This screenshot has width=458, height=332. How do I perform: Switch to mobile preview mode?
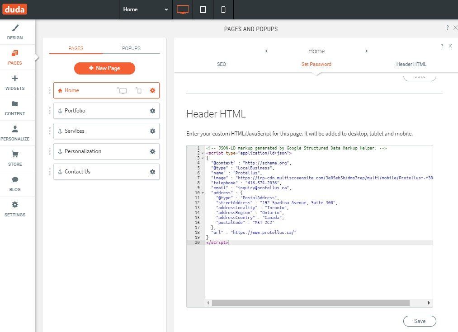(223, 9)
